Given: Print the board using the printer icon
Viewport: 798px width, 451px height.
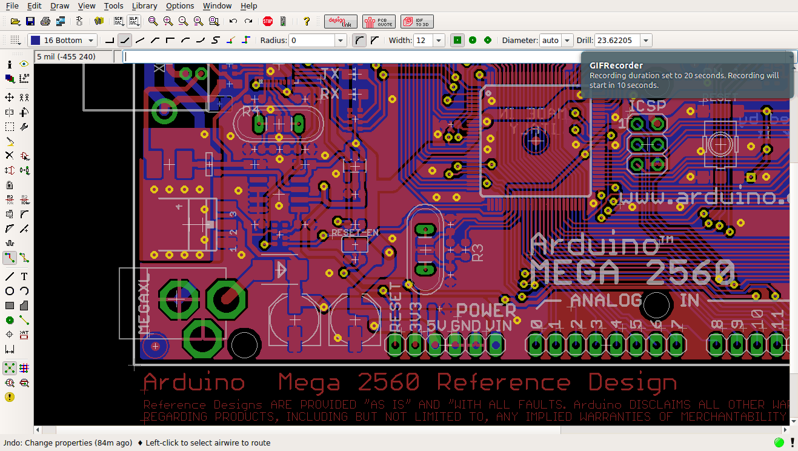Looking at the screenshot, I should pyautogui.click(x=45, y=21).
